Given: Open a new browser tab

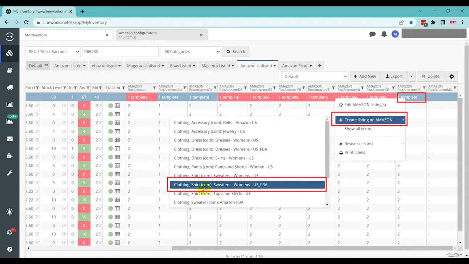Looking at the screenshot, I should point(82,11).
